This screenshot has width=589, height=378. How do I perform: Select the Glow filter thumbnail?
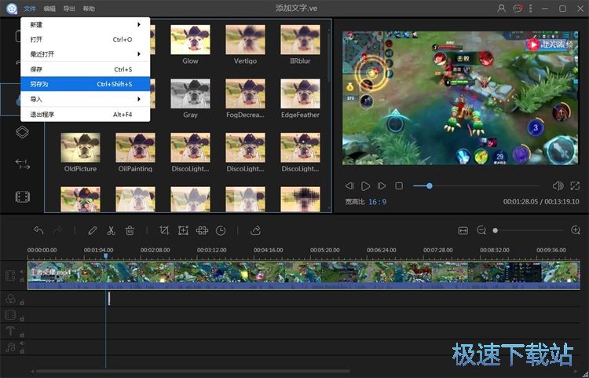click(190, 40)
